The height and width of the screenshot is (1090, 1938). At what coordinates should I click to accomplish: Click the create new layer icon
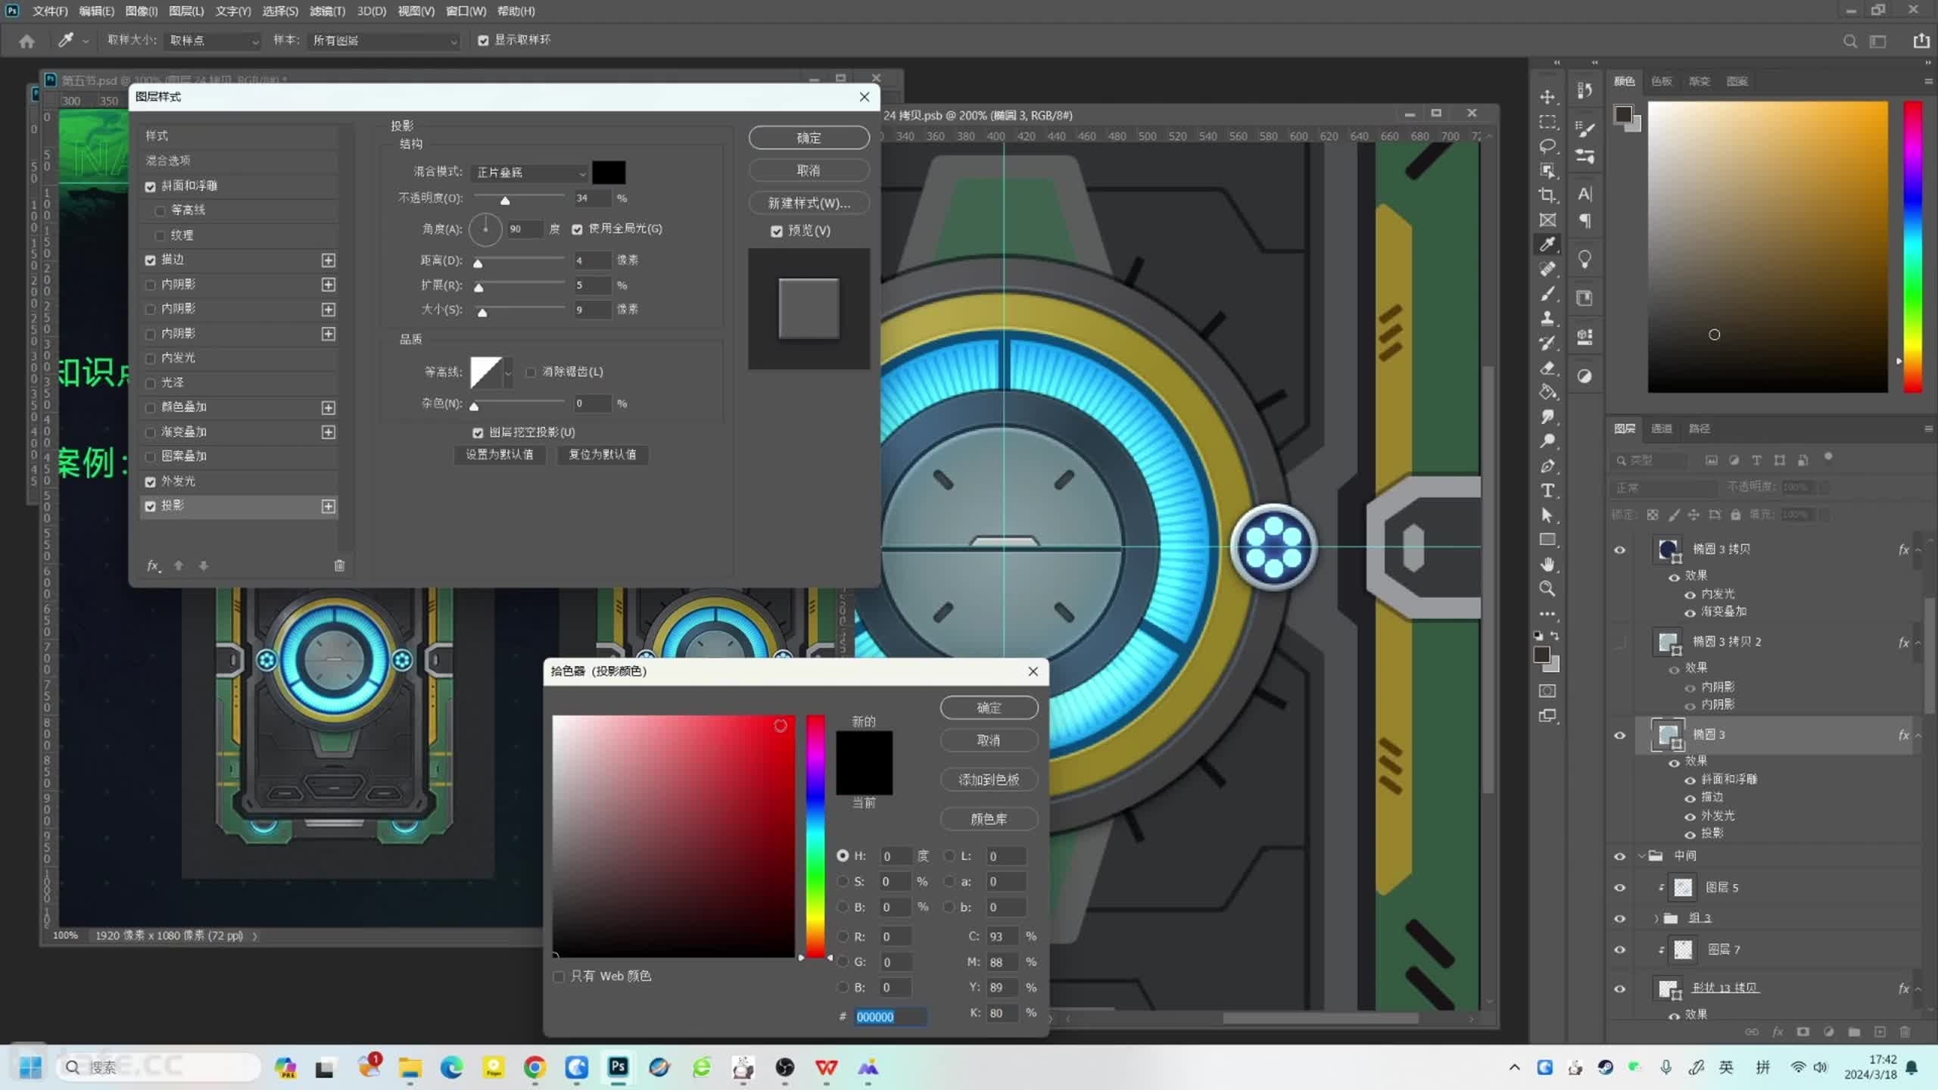pos(1880,1032)
